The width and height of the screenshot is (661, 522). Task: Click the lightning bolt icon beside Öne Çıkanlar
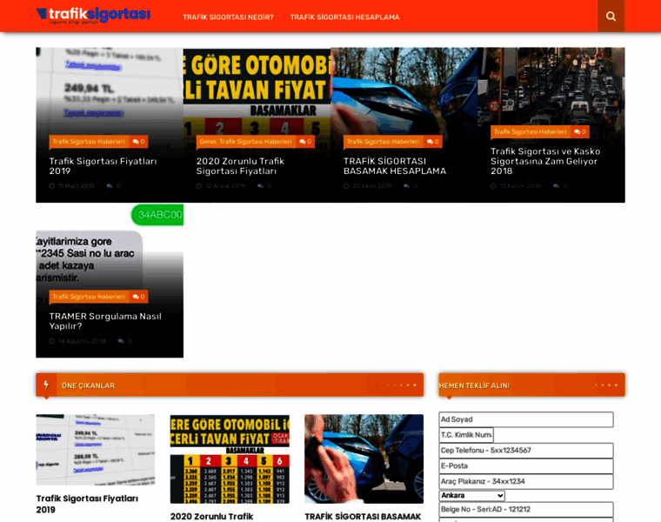46,385
